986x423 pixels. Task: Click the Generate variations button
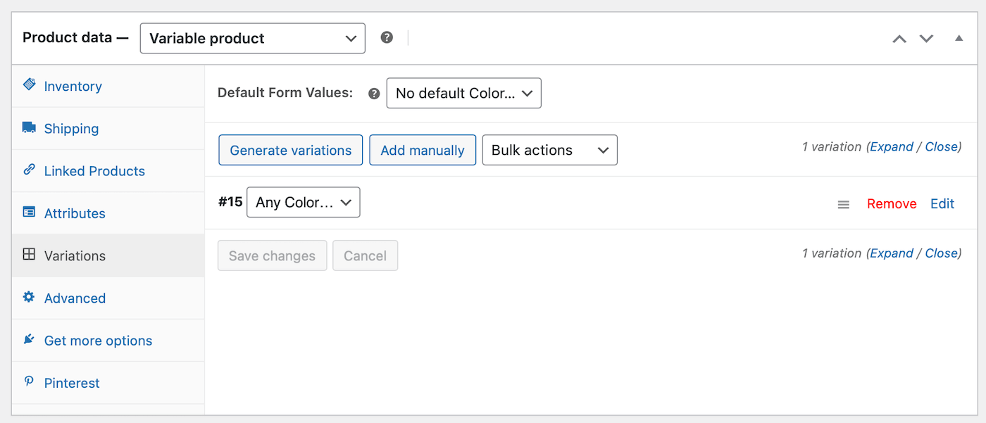click(290, 150)
